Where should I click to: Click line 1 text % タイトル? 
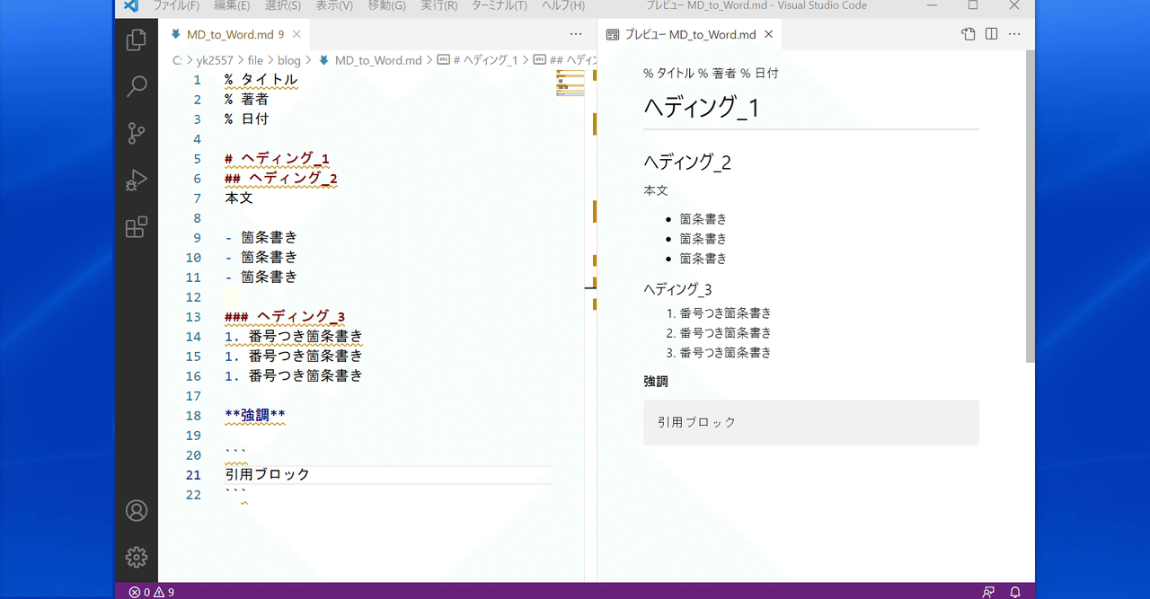[x=261, y=80]
